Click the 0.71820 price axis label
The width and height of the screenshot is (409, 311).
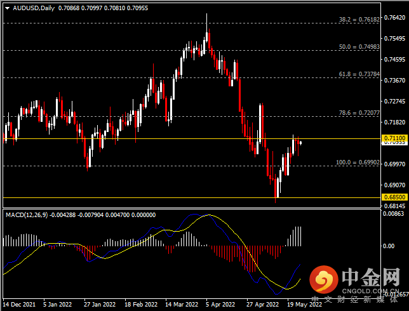pos(394,122)
